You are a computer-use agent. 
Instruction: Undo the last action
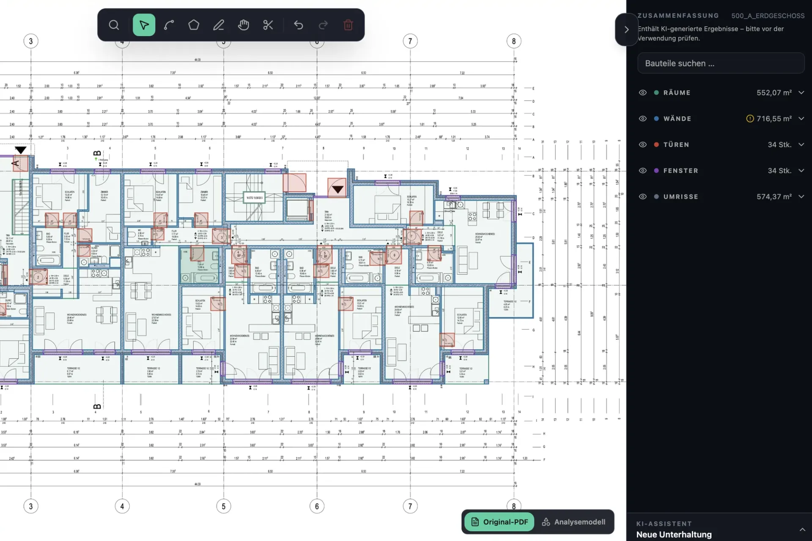pos(299,25)
